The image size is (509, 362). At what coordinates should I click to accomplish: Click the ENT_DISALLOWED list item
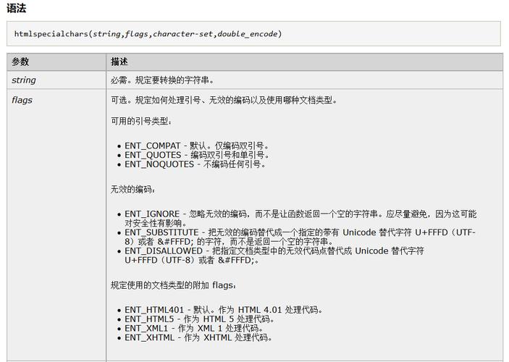(274, 256)
